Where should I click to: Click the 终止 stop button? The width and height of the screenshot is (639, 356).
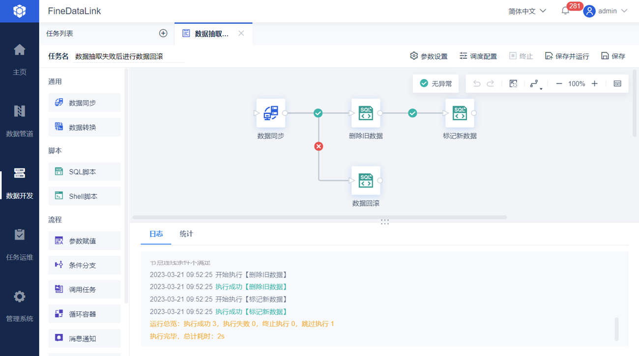[521, 56]
